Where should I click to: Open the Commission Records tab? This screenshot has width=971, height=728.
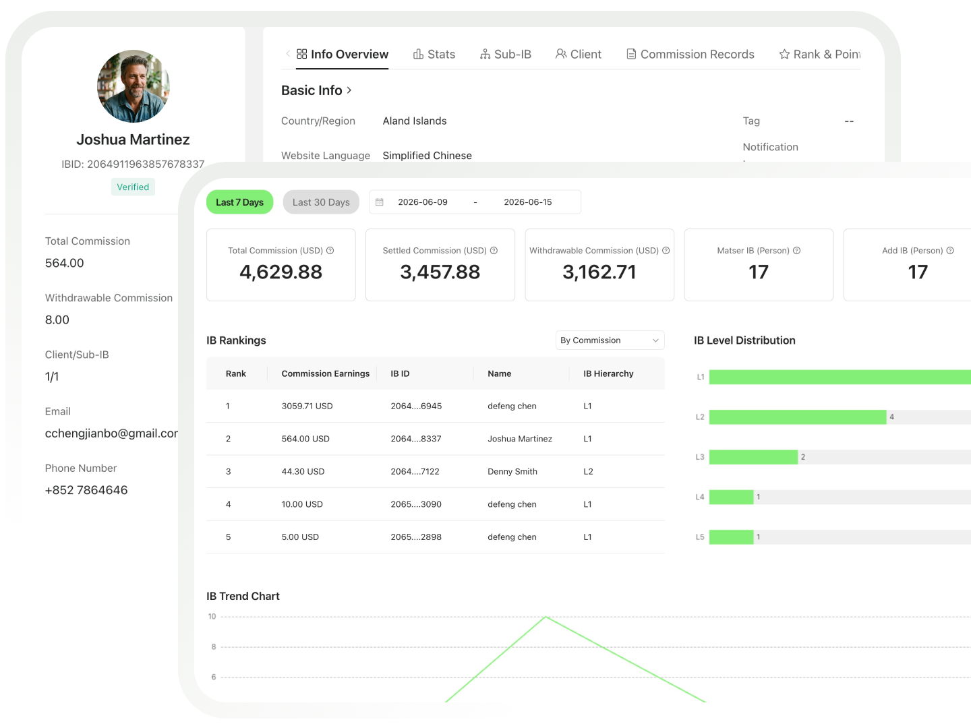[x=690, y=54]
